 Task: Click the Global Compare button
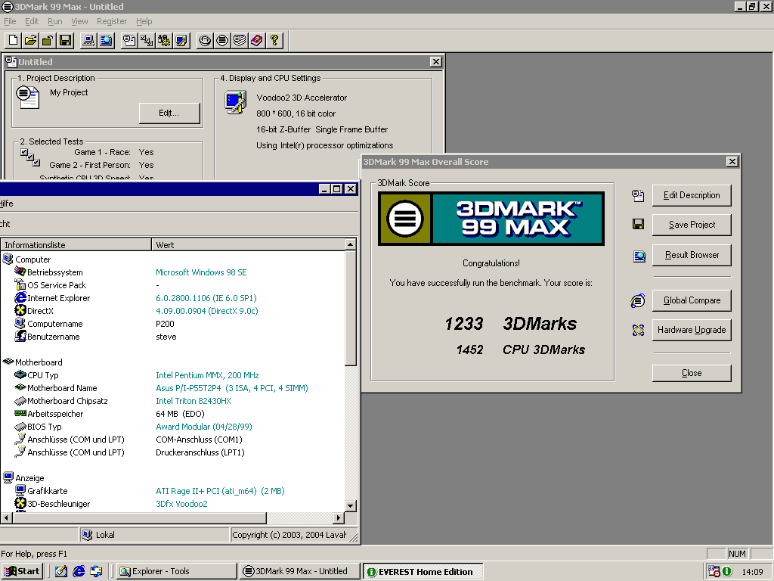pos(692,300)
